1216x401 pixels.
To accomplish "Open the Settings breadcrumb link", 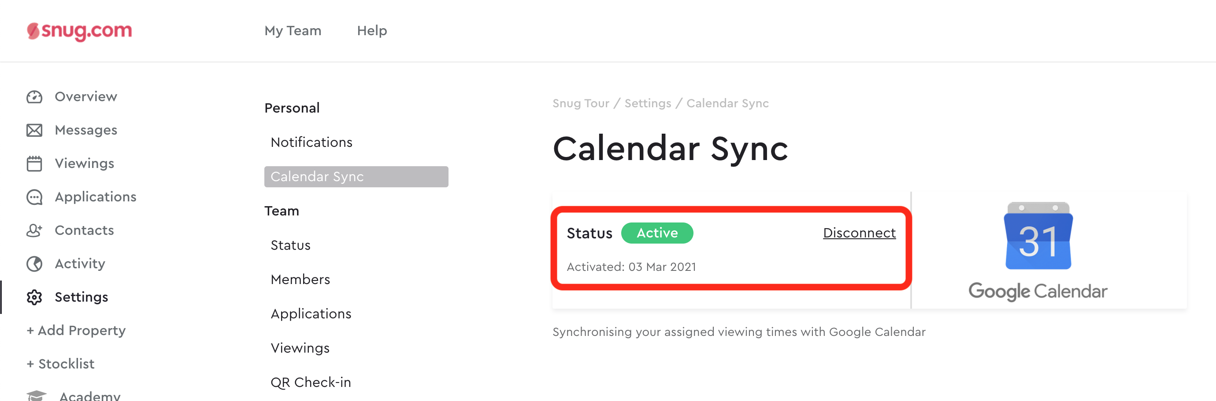I will 648,103.
